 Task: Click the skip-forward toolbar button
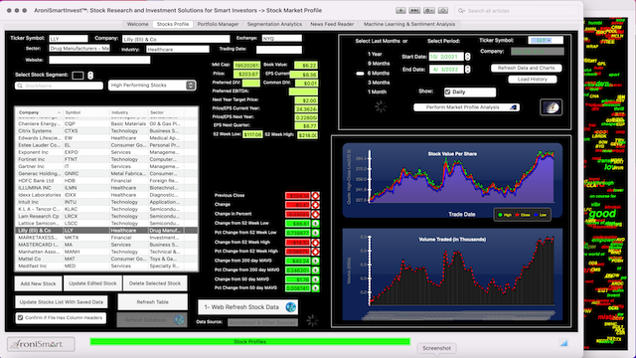(x=414, y=11)
